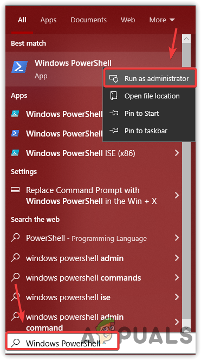Expand arrow for windows powershell commands

[177, 278]
